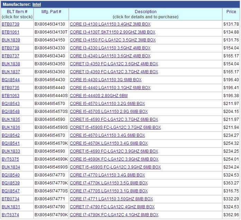Select the $363.27 price cell
This screenshot has height=220, width=241.
point(231,183)
